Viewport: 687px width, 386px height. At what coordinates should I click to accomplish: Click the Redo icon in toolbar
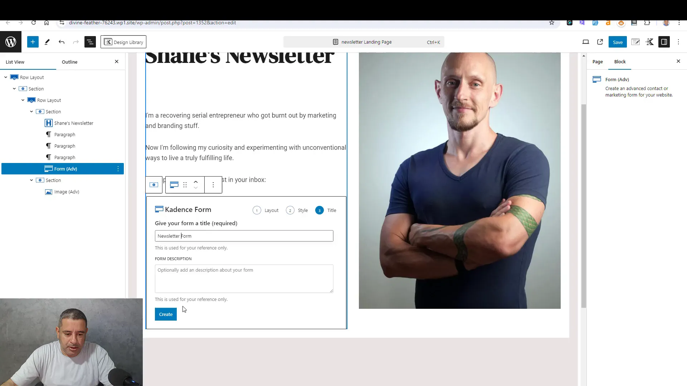pyautogui.click(x=76, y=42)
